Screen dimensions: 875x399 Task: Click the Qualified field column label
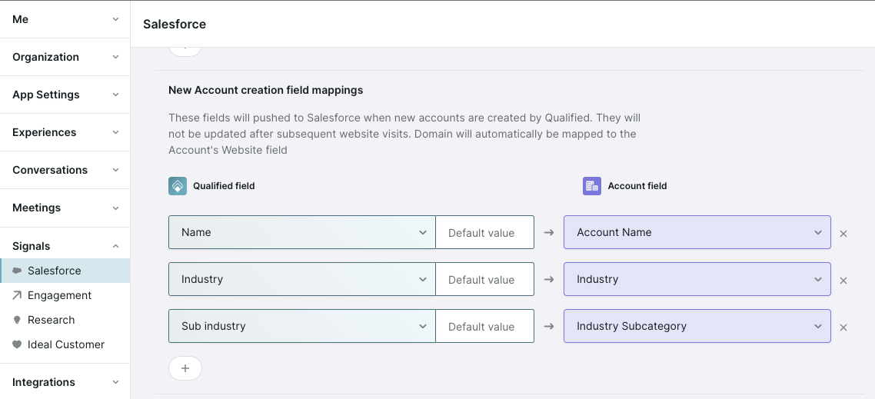click(x=224, y=186)
